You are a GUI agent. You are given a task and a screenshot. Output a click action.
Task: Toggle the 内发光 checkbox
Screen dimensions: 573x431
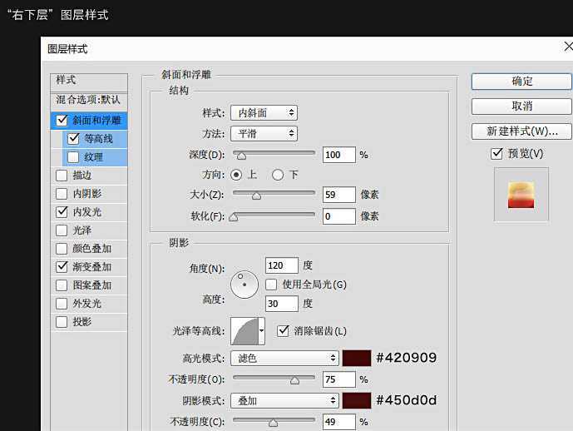(62, 212)
